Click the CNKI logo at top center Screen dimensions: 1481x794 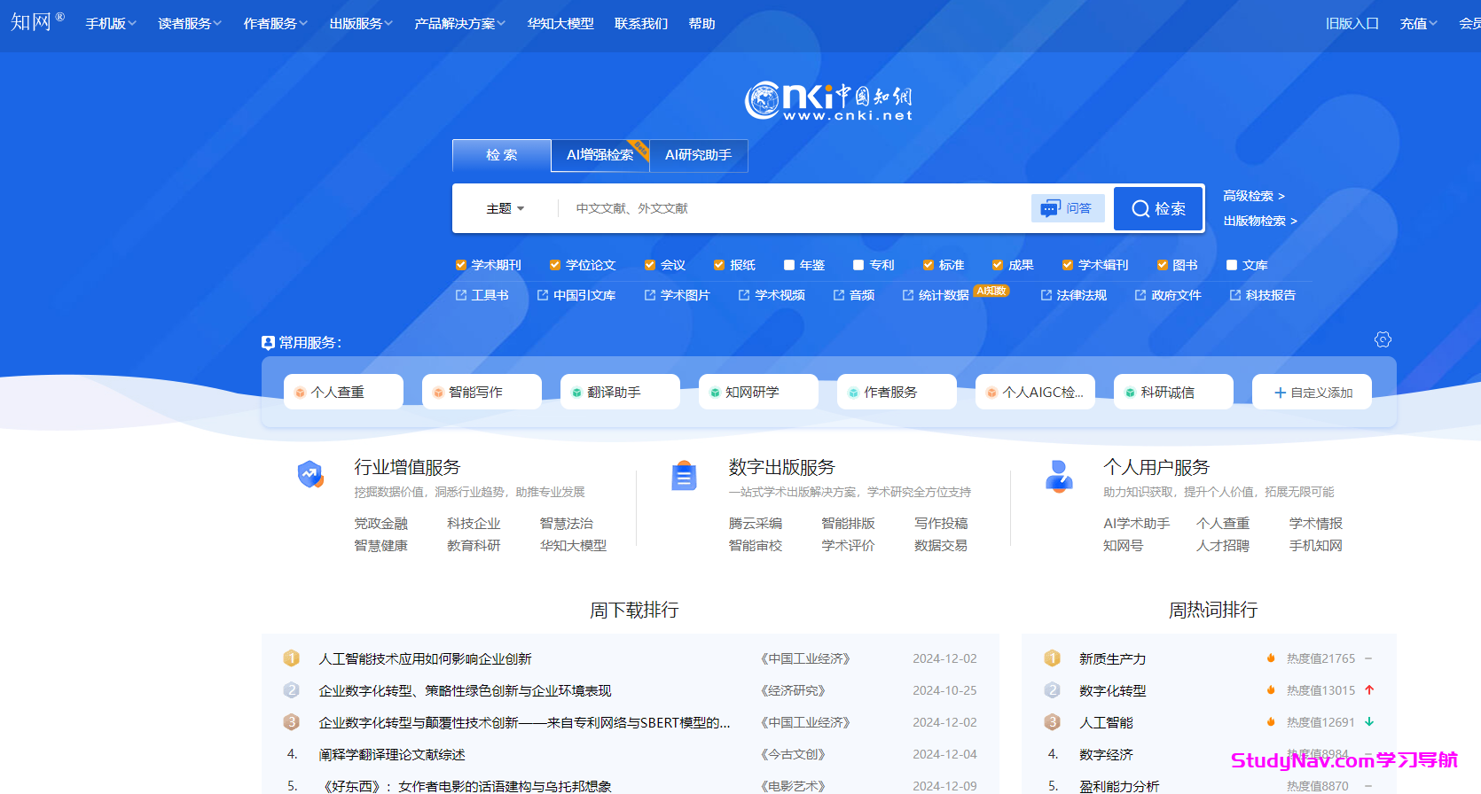(x=829, y=101)
